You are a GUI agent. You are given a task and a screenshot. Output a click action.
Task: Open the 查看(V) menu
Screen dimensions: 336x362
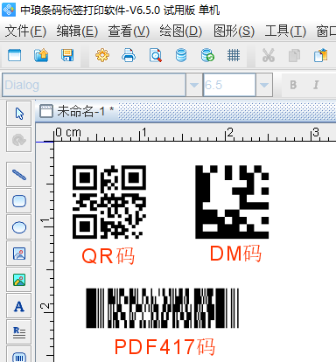point(129,31)
